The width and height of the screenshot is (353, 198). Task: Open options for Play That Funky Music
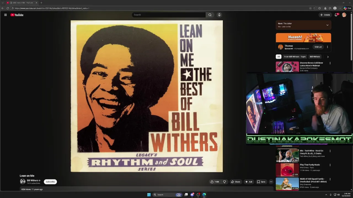click(x=330, y=165)
